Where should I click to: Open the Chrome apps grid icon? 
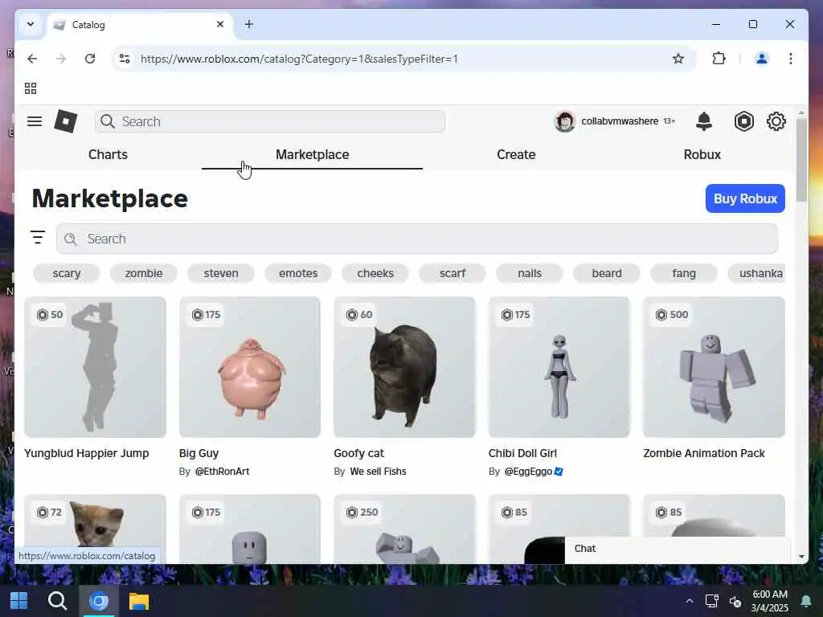click(x=31, y=88)
